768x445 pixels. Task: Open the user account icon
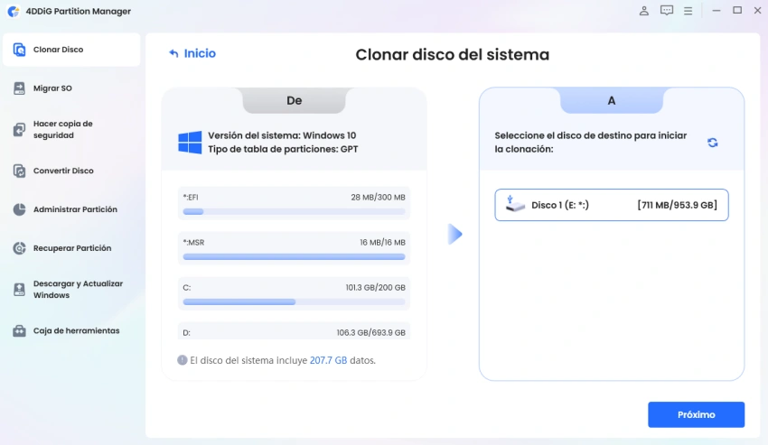click(643, 11)
